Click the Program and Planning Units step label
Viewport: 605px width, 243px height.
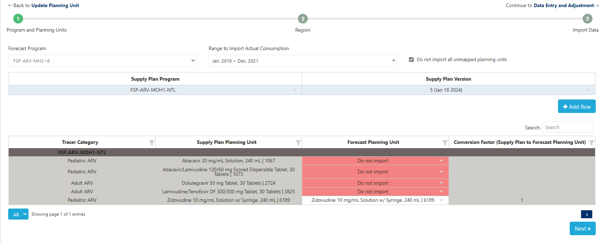[37, 30]
